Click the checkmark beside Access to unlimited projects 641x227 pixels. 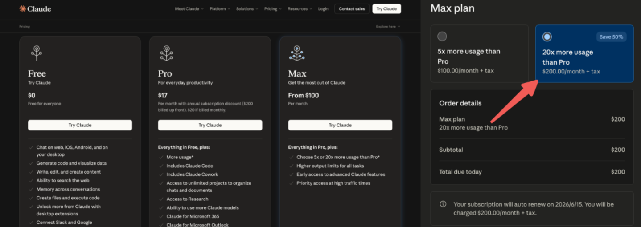[x=161, y=183]
